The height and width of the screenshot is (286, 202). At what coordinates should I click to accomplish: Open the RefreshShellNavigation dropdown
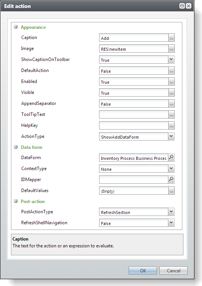point(171,223)
